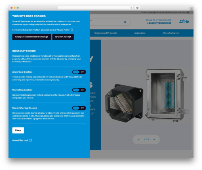Screen dimensions: 202x170
Task: Click the search magnifier icon
Action: [x=125, y=22]
